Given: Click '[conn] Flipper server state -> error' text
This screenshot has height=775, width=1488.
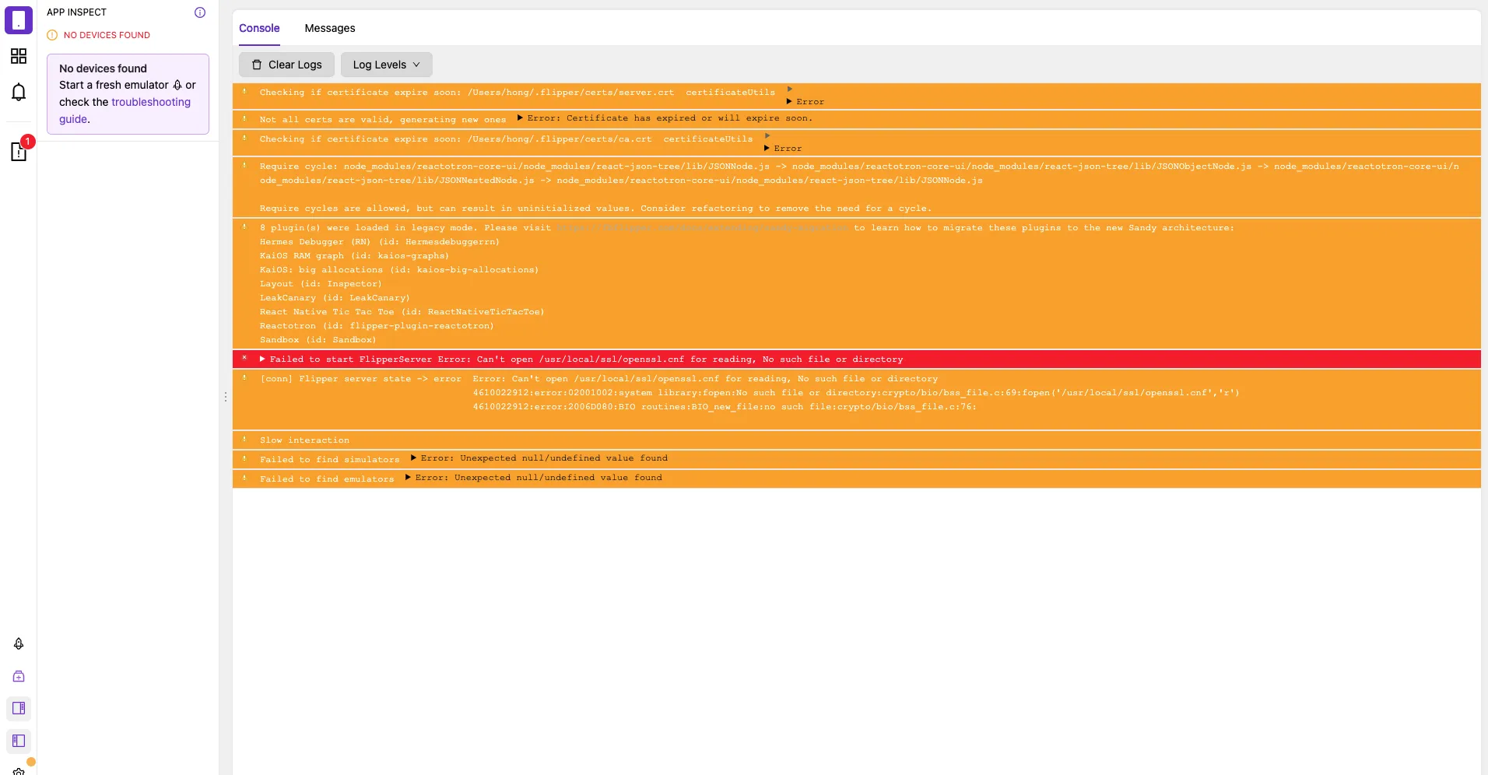Looking at the screenshot, I should pos(360,379).
